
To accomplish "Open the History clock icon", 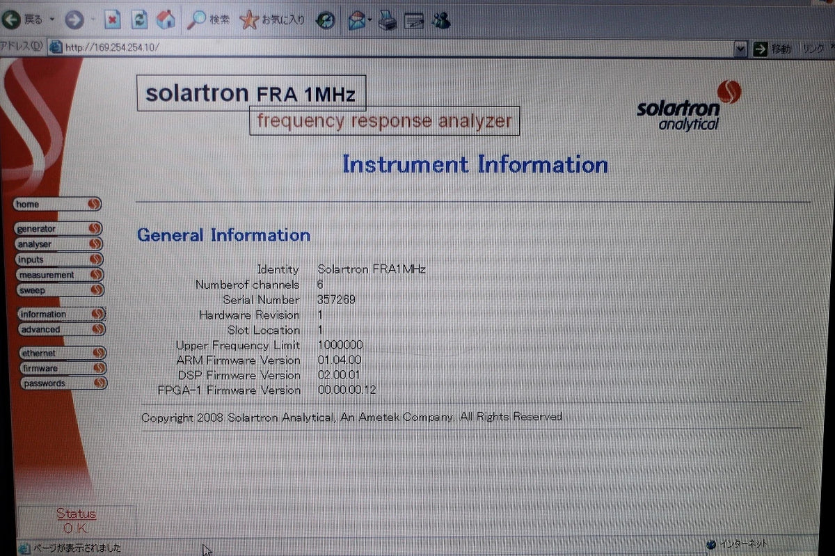I will (x=326, y=21).
